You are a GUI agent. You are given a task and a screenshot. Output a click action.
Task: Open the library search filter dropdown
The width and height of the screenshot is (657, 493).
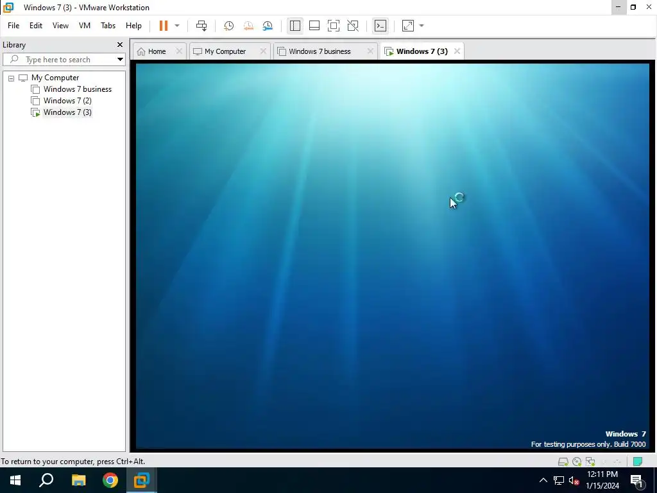[120, 60]
